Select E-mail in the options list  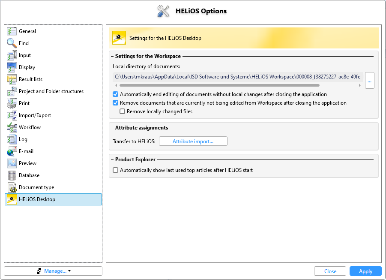53,151
